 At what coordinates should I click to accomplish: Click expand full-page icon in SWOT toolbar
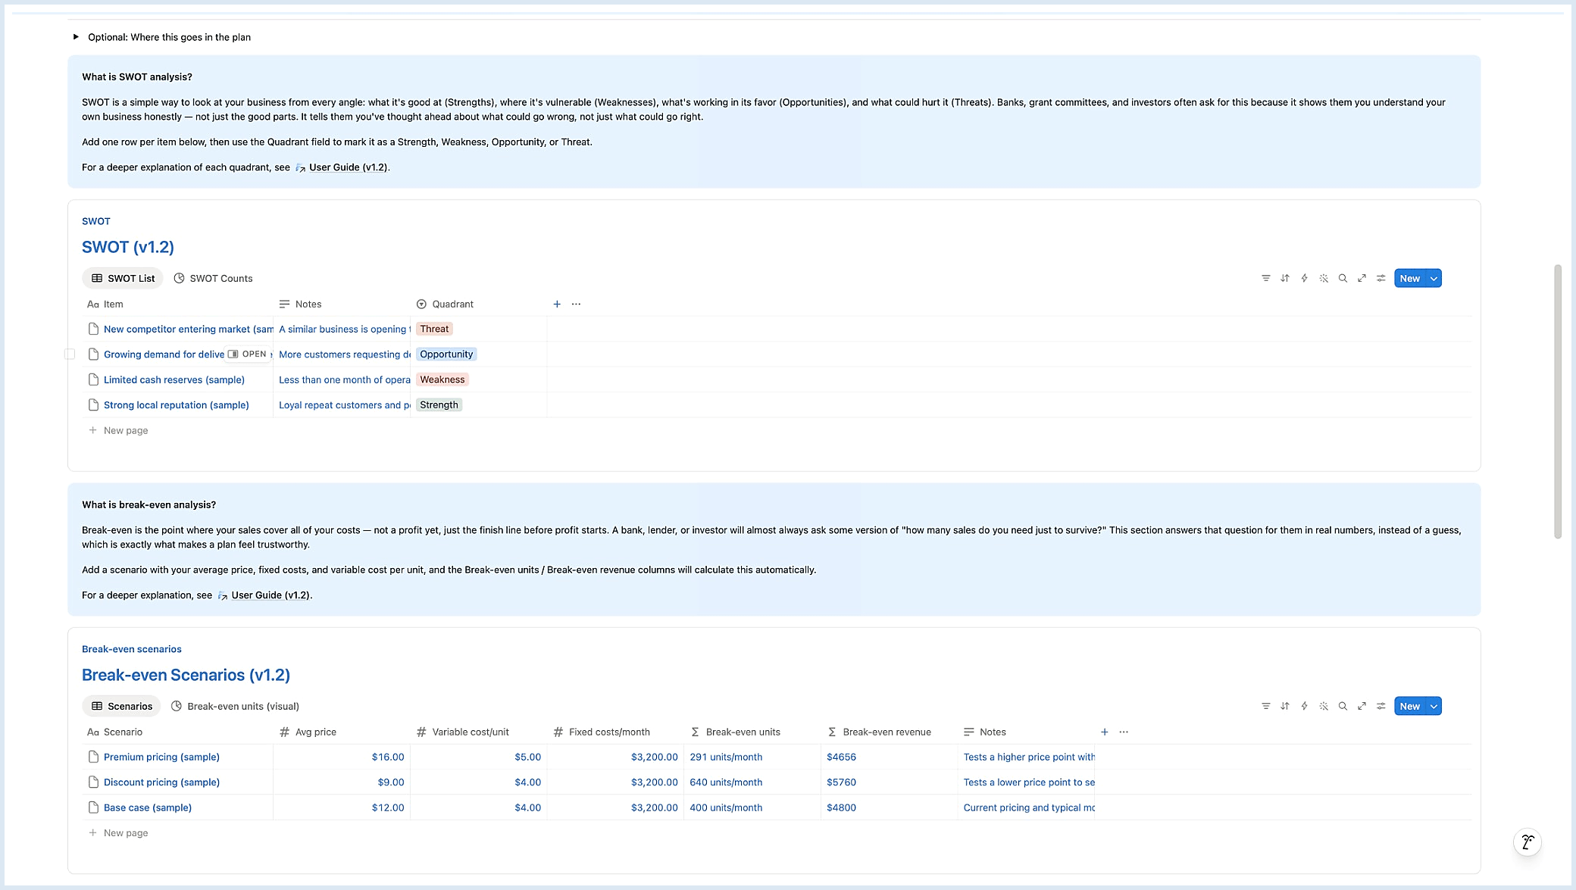tap(1362, 279)
